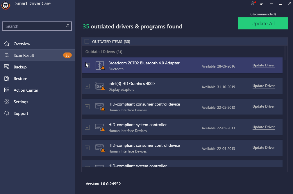Image resolution: width=293 pixels, height=194 pixels.
Task: Click the second HID consumer control device icon
Action: (100, 148)
